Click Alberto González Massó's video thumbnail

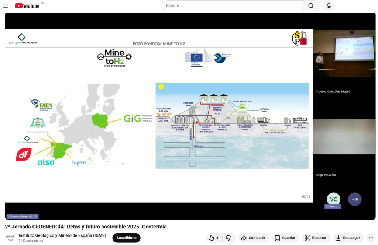click(x=344, y=53)
